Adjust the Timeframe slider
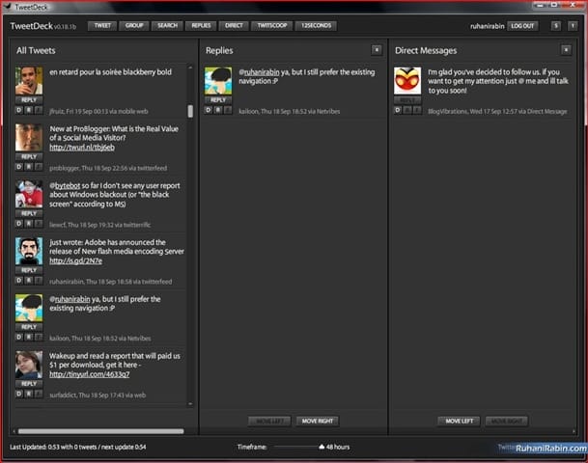Image resolution: width=588 pixels, height=463 pixels. coord(322,448)
